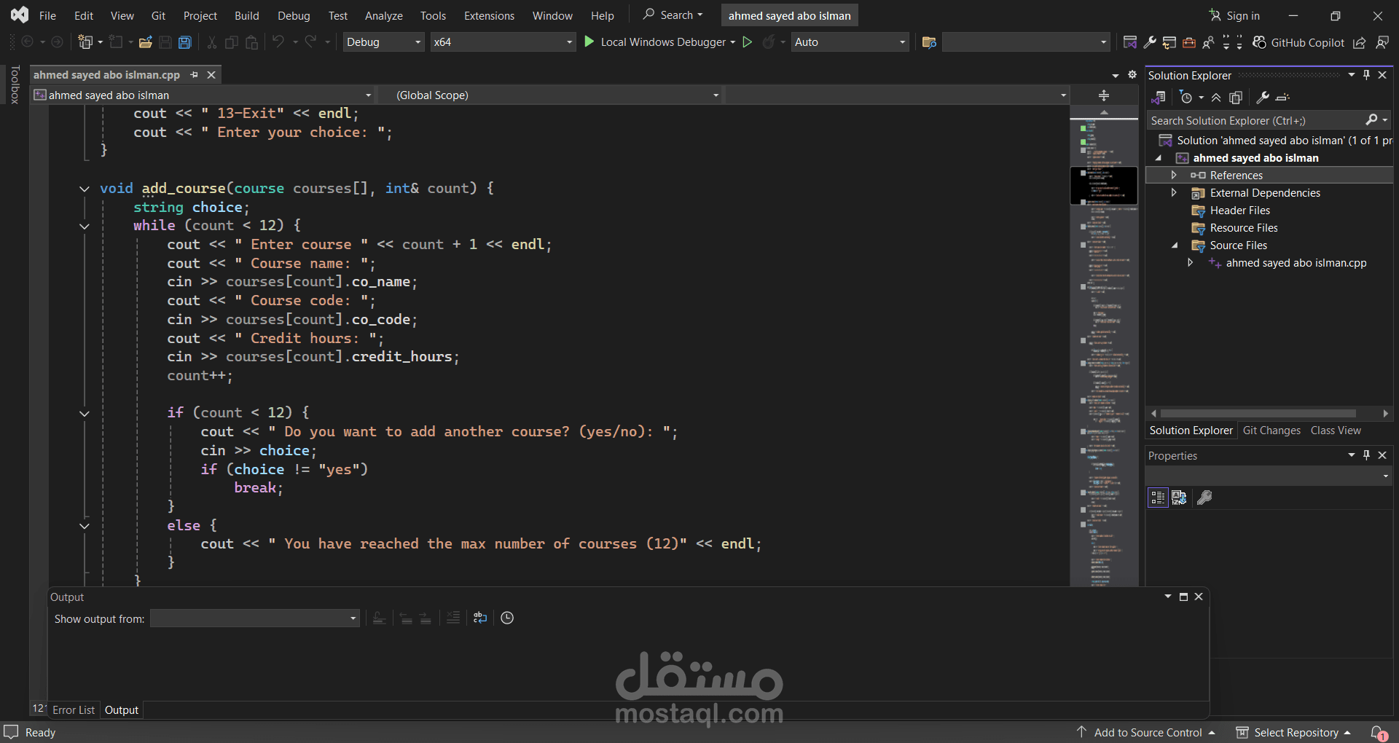Click the Live Share icon in toolbar

click(1360, 42)
